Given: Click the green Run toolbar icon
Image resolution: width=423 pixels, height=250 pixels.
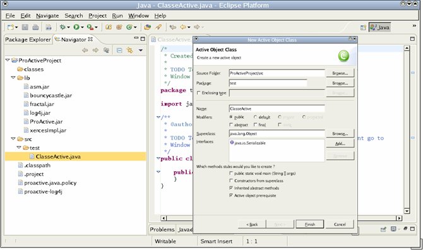Looking at the screenshot, I should click(x=76, y=27).
